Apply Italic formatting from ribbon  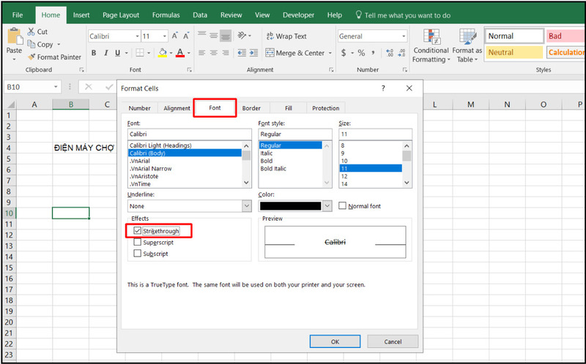point(105,53)
